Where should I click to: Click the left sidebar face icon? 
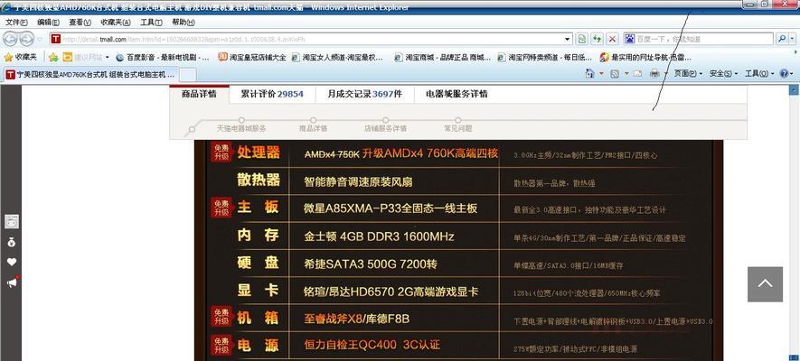point(11,221)
